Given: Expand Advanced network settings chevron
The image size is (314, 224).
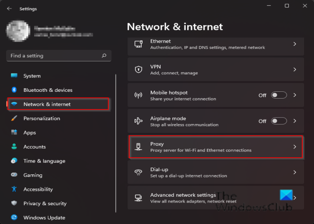Looking at the screenshot, I should pyautogui.click(x=295, y=198).
